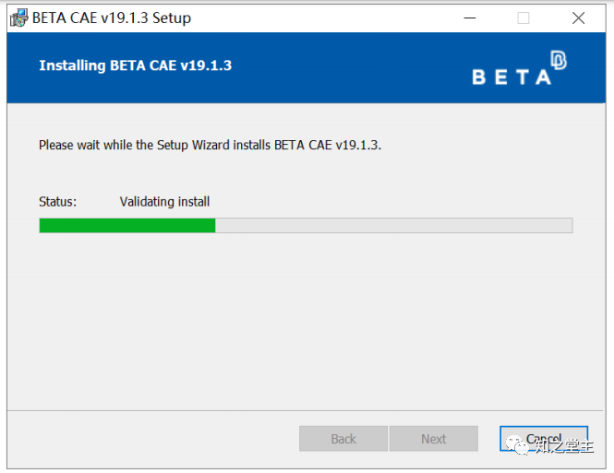The image size is (614, 473).
Task: Click the installer icon in the title bar
Action: 18,18
